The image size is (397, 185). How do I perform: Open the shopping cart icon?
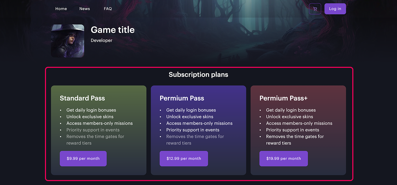(315, 9)
